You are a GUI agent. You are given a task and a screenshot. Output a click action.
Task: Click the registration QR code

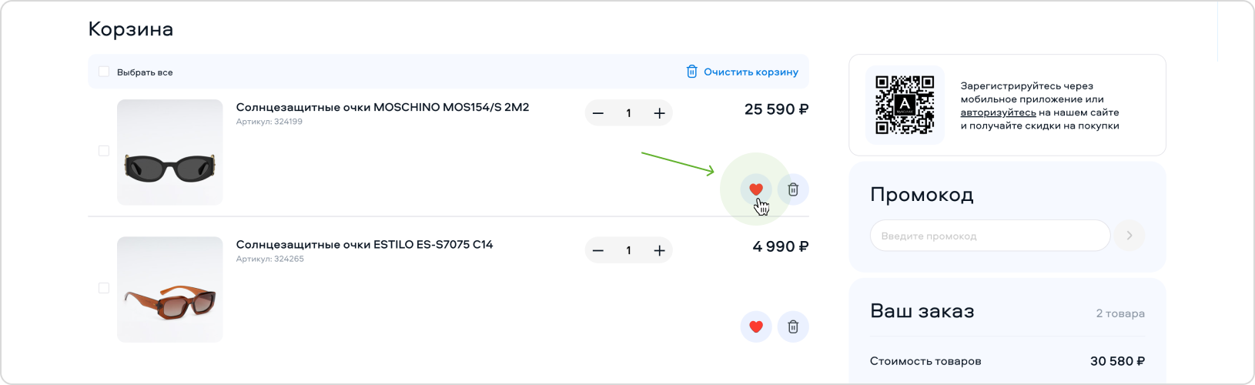905,105
